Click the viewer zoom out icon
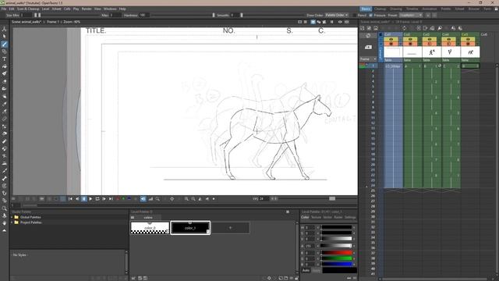499x281 pixels. coord(193,199)
